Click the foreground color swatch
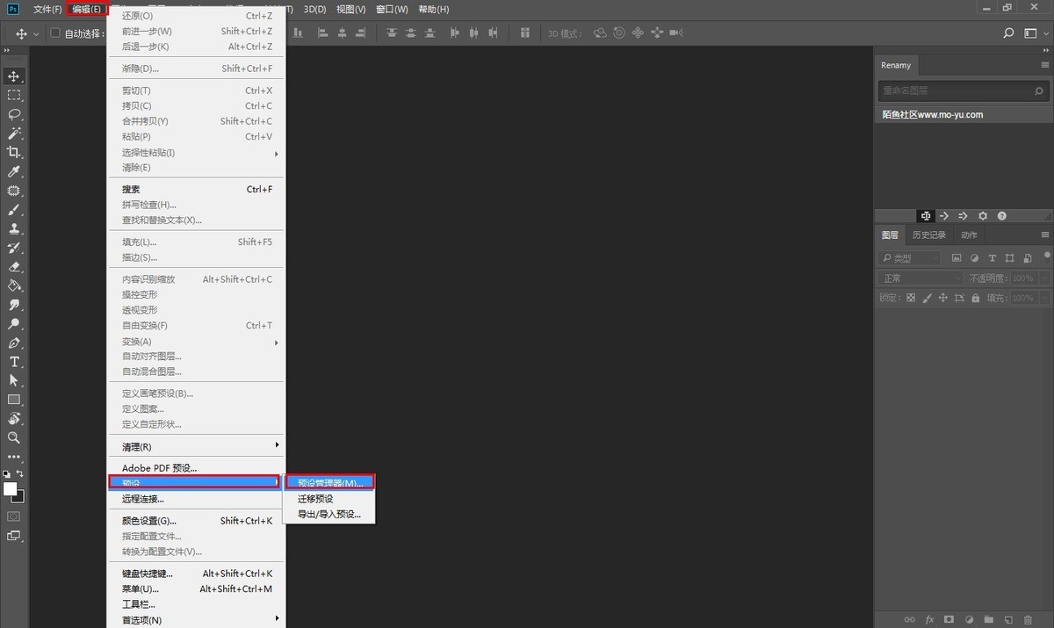The height and width of the screenshot is (628, 1054). click(11, 488)
